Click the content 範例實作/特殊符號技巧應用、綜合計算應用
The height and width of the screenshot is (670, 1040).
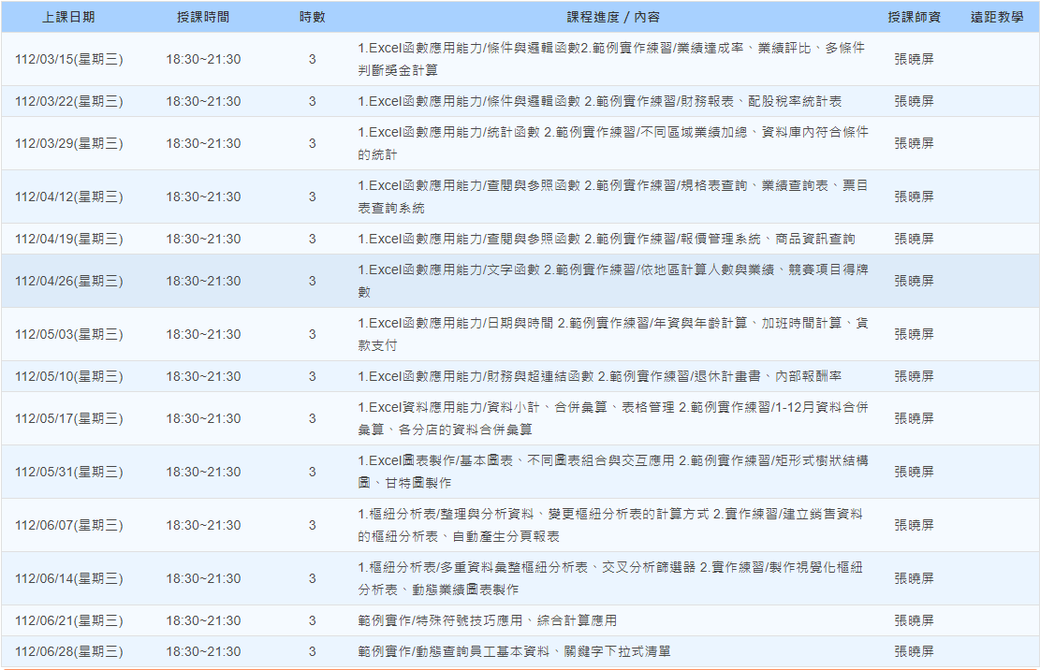pyautogui.click(x=488, y=620)
